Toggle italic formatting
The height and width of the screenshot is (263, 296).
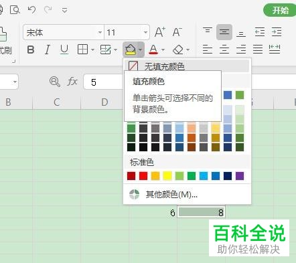(x=48, y=50)
